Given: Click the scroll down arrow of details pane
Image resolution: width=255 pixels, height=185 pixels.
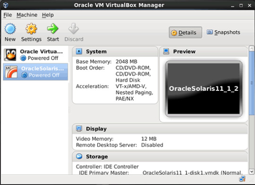Looking at the screenshot, I should pyautogui.click(x=252, y=171).
